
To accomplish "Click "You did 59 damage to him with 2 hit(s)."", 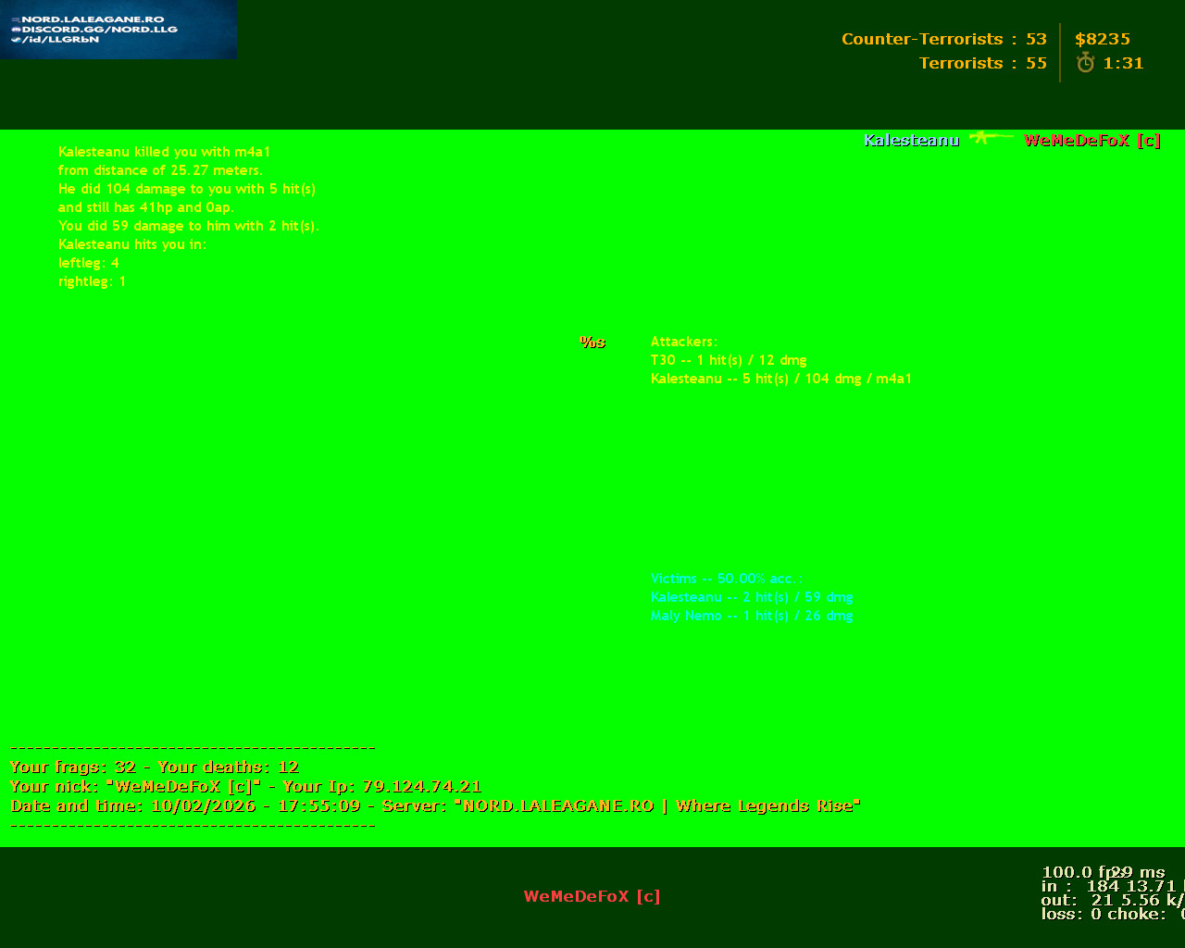I will tap(189, 226).
